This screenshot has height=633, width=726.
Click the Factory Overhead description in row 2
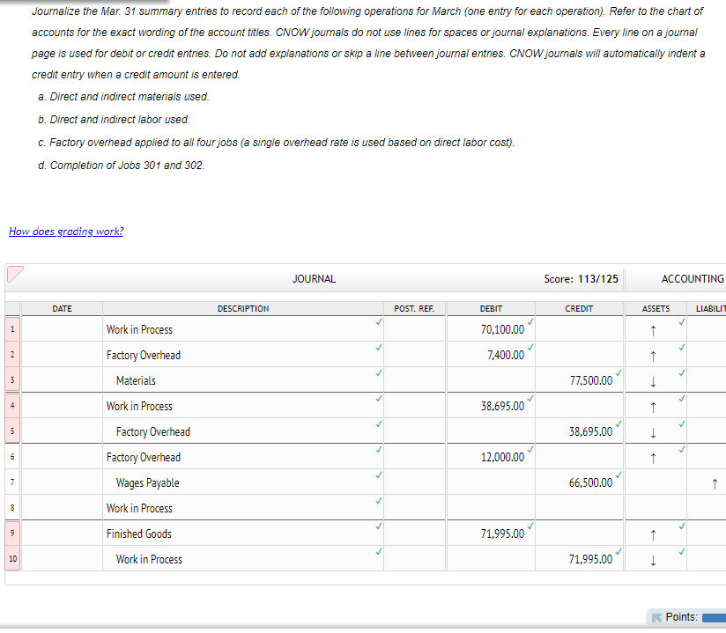coord(243,355)
